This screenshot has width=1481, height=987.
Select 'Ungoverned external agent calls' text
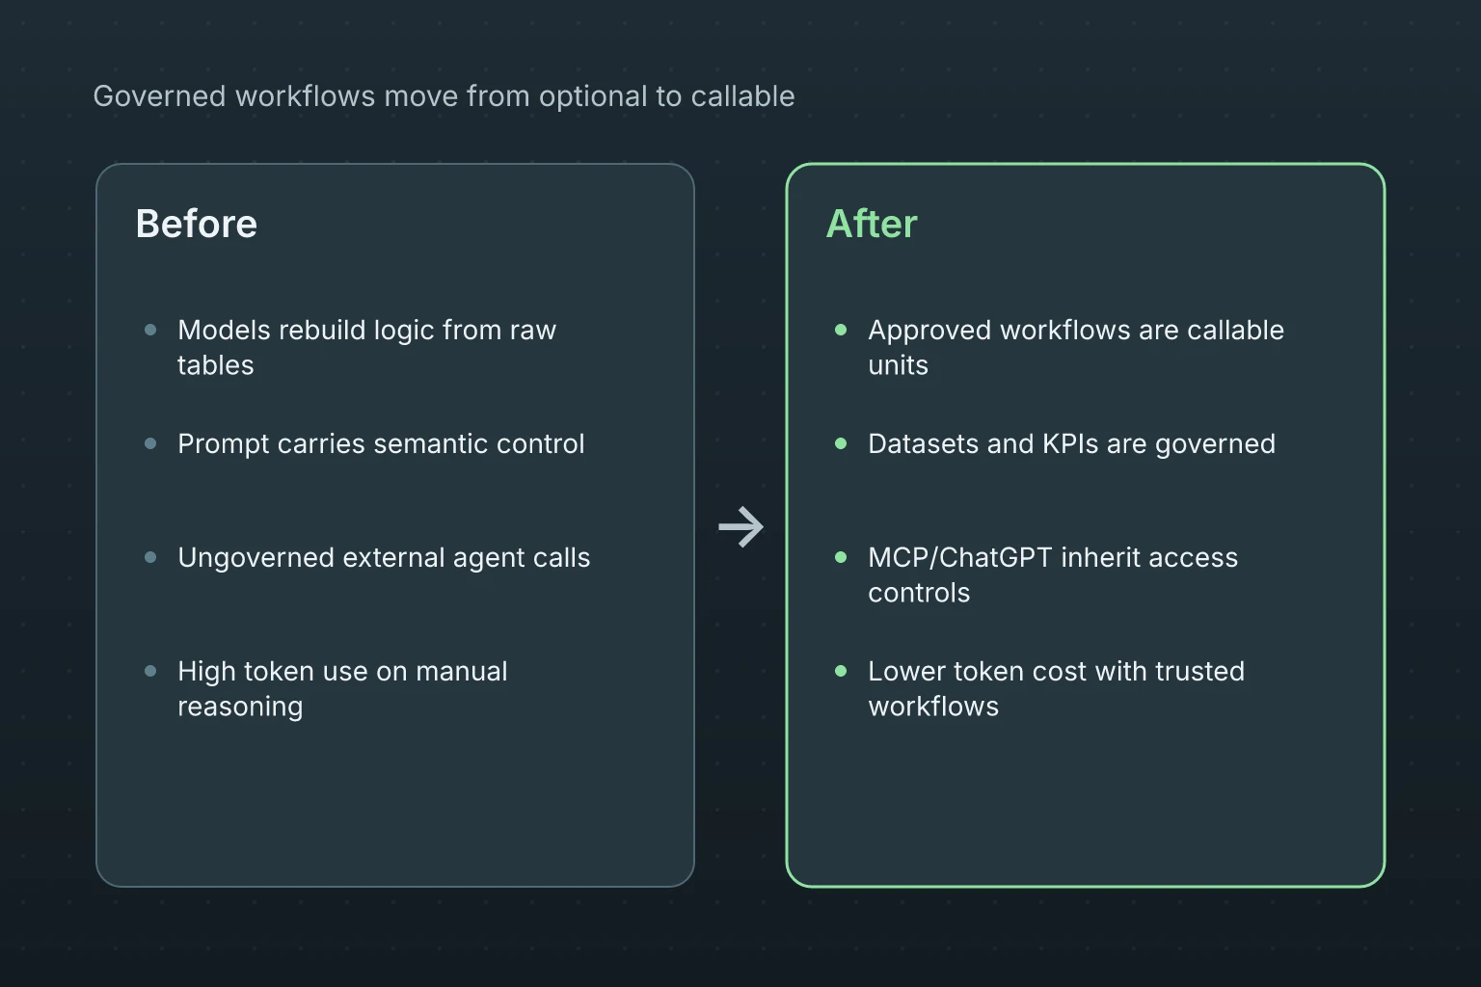[384, 557]
